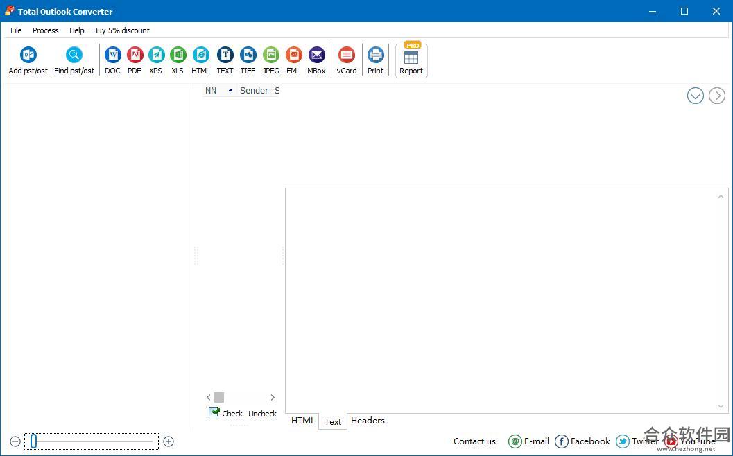Choose the TEXT conversion icon
733x456 pixels.
tap(225, 55)
